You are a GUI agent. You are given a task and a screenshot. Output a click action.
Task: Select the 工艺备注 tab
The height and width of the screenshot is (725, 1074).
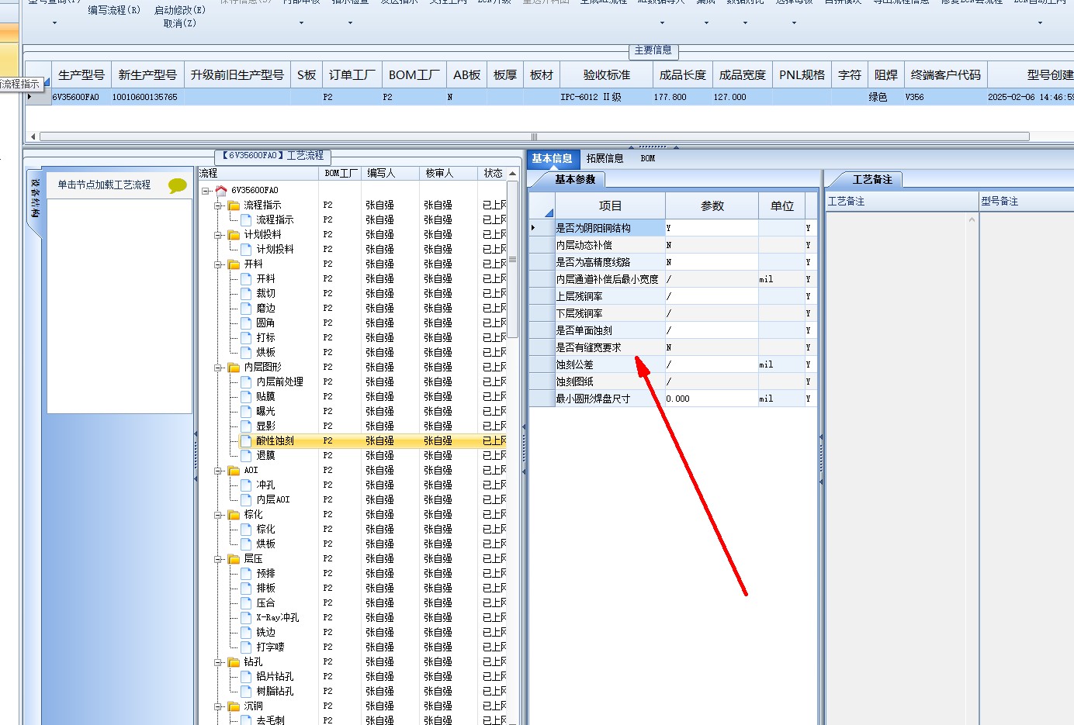click(x=872, y=180)
